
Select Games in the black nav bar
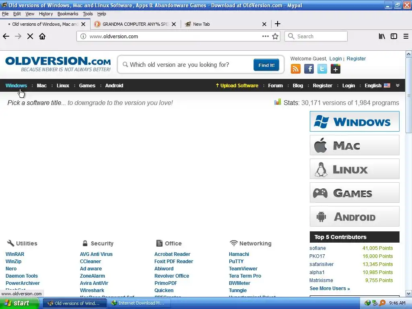[x=87, y=85]
